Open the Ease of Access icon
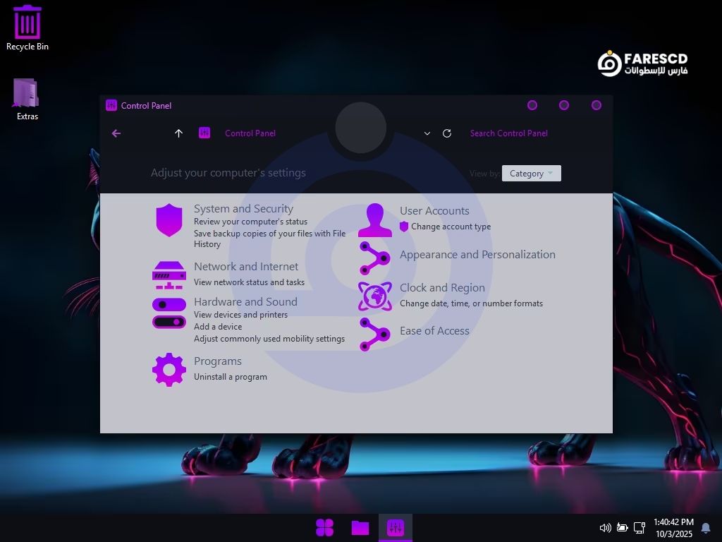The width and height of the screenshot is (722, 542). point(374,334)
